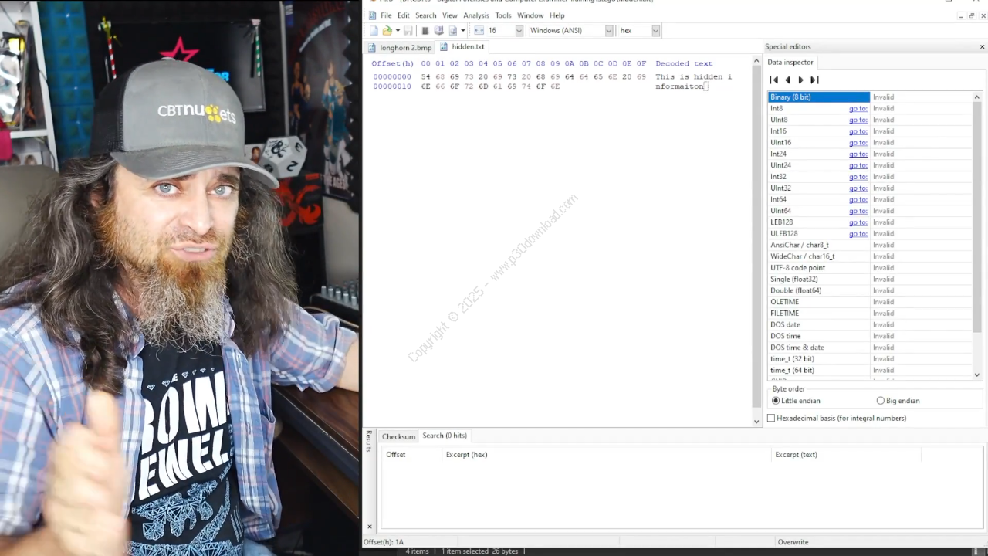
Task: Click the Offset column header in results
Action: (x=412, y=454)
